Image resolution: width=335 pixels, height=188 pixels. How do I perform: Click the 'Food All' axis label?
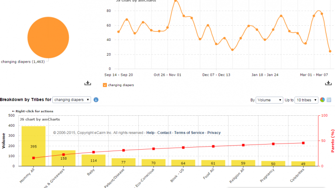(x=209, y=174)
